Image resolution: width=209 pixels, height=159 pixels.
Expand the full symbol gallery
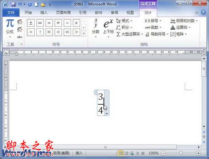84,34
